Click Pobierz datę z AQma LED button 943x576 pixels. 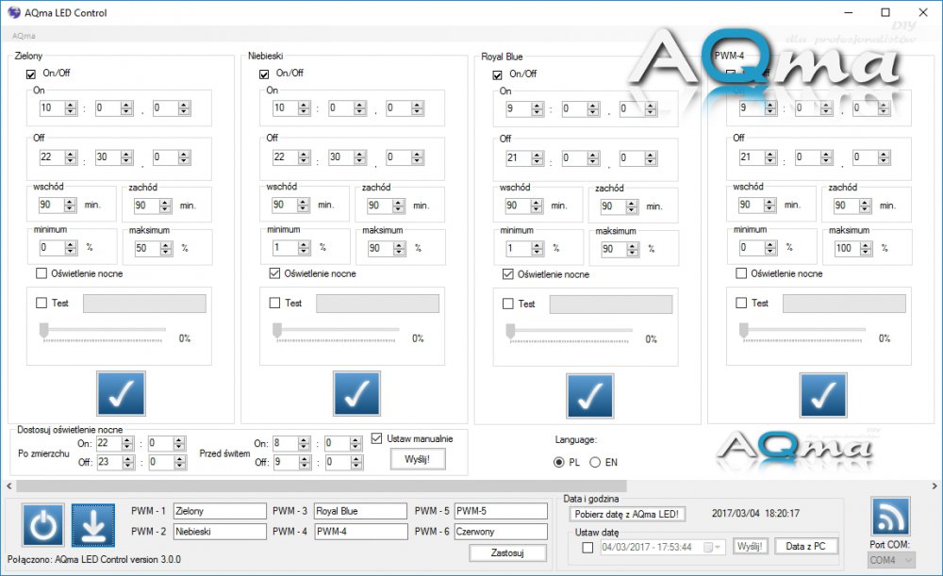pos(628,514)
